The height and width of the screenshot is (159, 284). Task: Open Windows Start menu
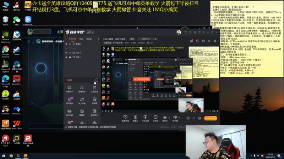coord(3,156)
